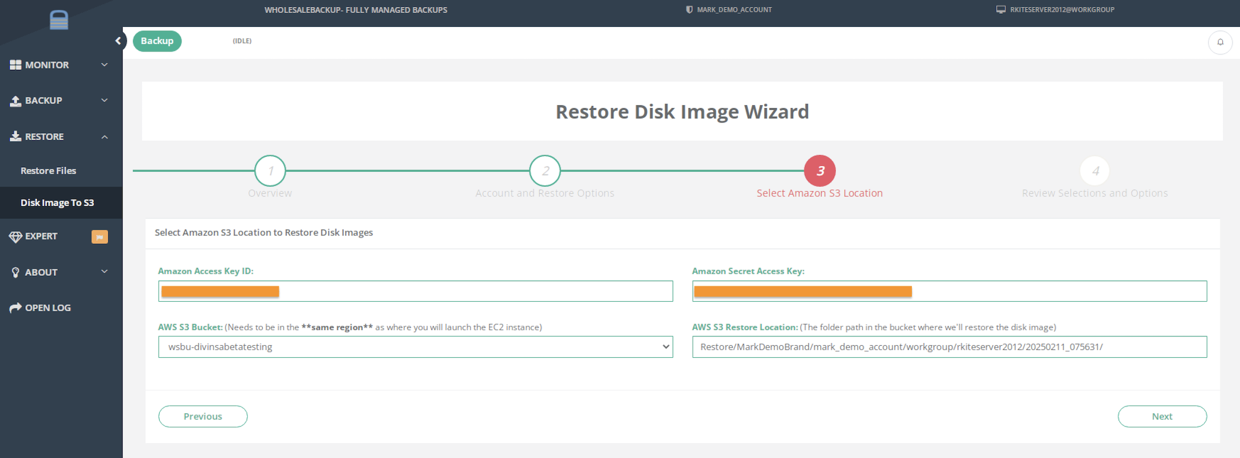Screen dimensions: 1240x458
Task: Click the orange flag badge next to Expert
Action: click(100, 236)
